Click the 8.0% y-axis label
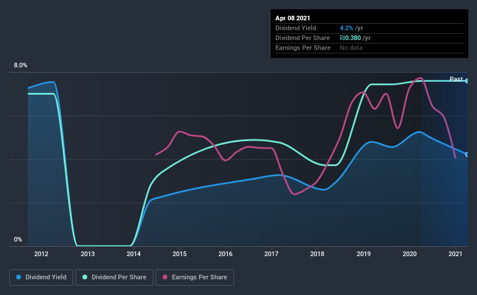This screenshot has width=477, height=295. pyautogui.click(x=20, y=66)
